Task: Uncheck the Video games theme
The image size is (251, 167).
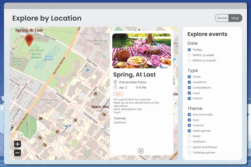Action: [x=189, y=131]
